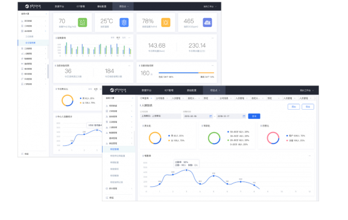
Task: Open the user workspace menu in back window
Action: [x=210, y=7]
